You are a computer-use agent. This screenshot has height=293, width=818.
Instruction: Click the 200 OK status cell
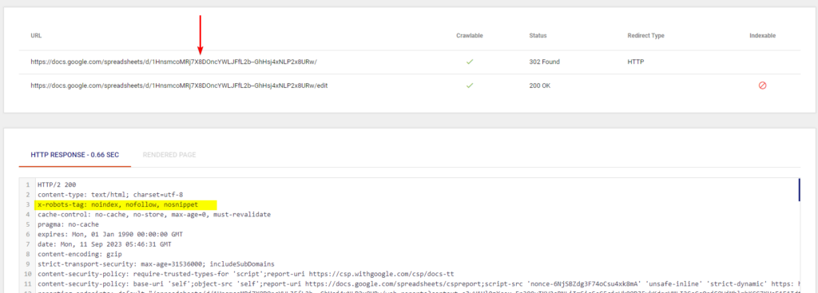point(539,85)
